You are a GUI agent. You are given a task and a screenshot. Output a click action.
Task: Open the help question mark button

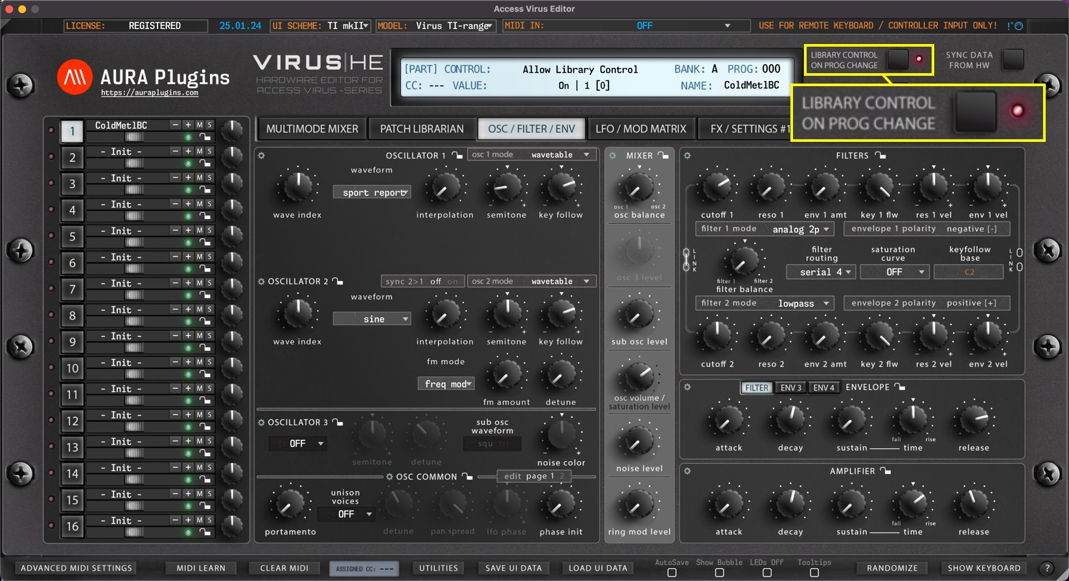click(x=1047, y=568)
